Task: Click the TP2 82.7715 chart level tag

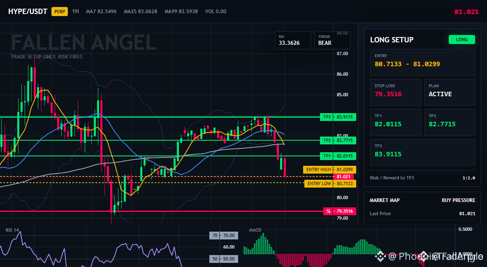Action: pos(338,140)
